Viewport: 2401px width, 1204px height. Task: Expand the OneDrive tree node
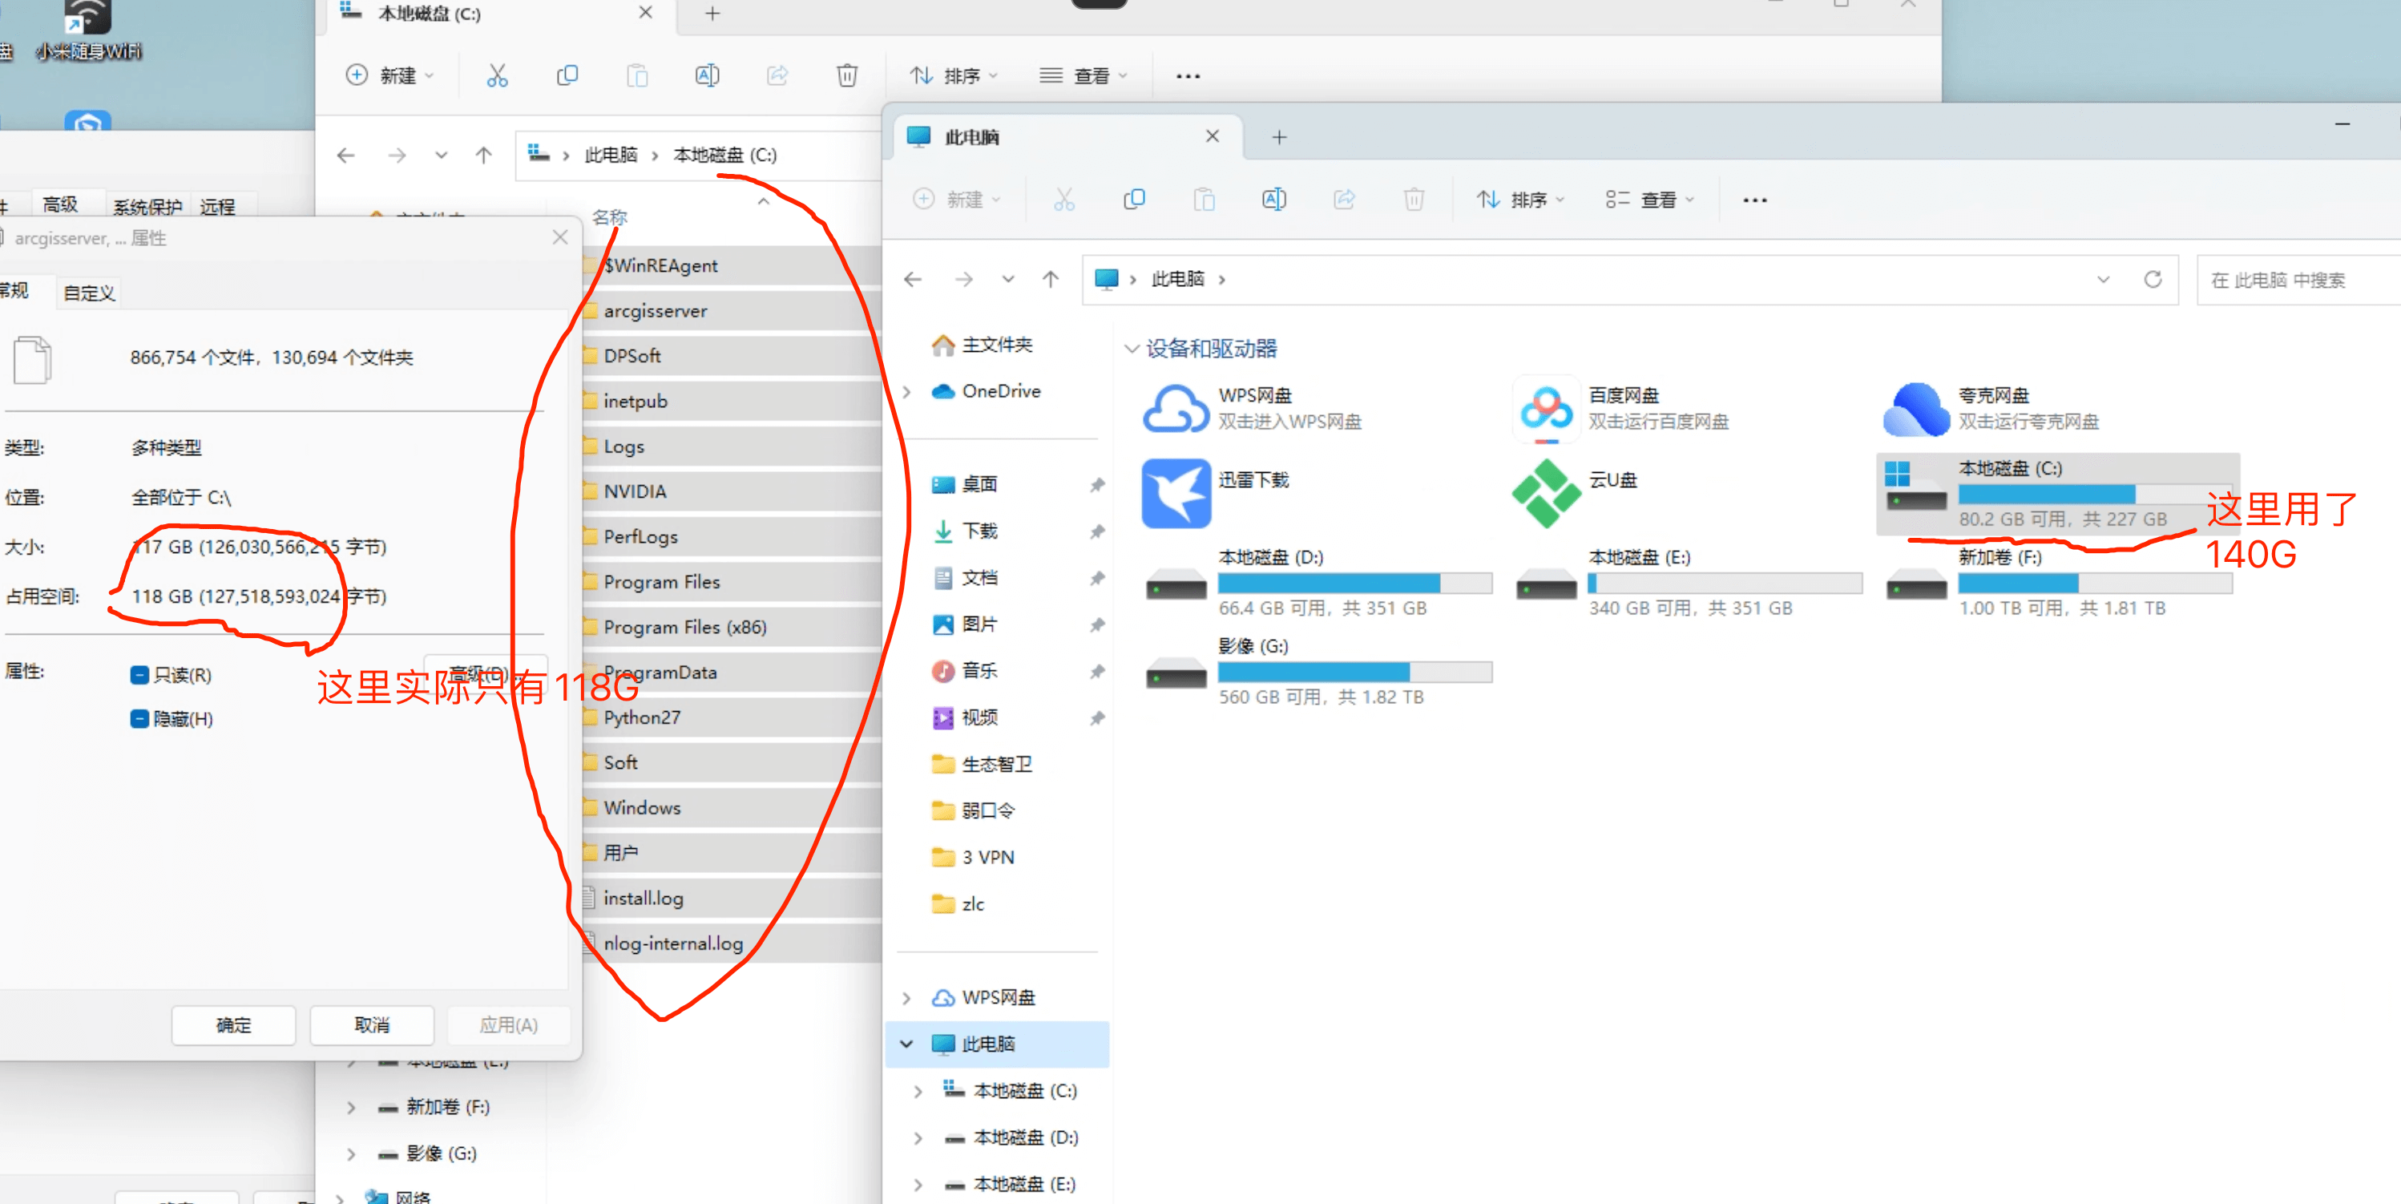coord(907,392)
